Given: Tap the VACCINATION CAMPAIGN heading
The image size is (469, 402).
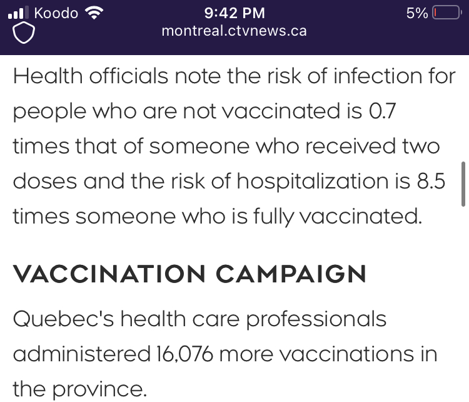Looking at the screenshot, I should (189, 274).
